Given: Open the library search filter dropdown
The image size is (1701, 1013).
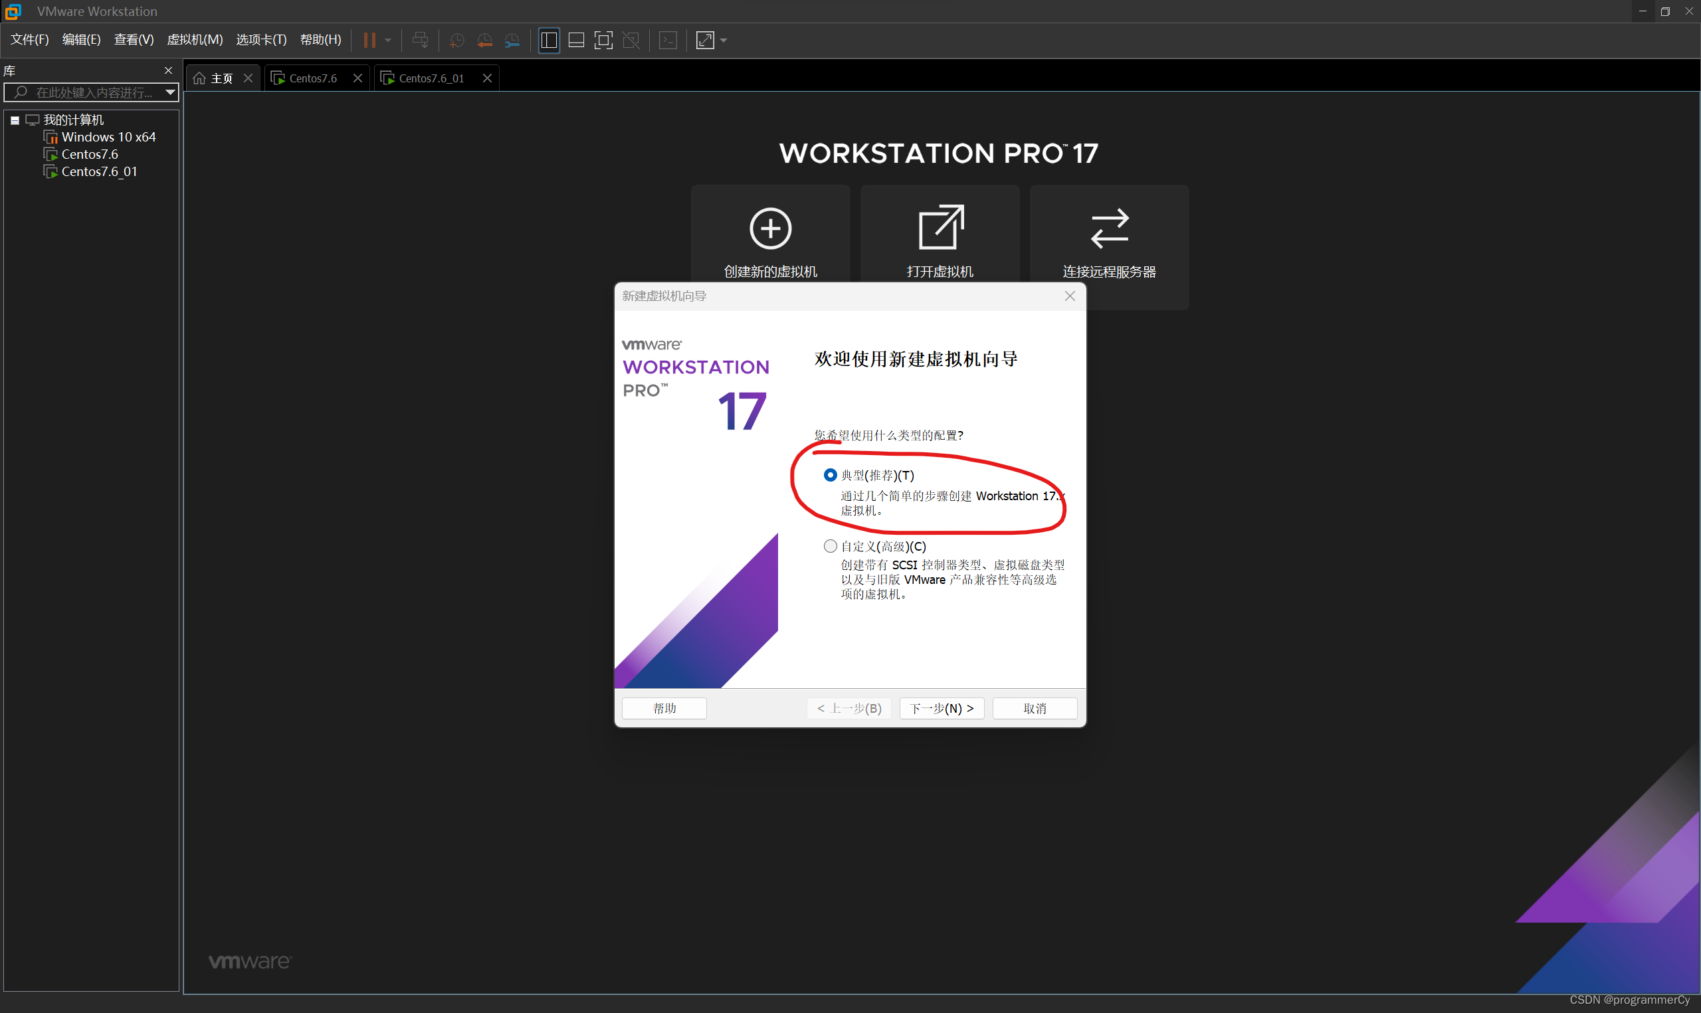Looking at the screenshot, I should pyautogui.click(x=170, y=92).
